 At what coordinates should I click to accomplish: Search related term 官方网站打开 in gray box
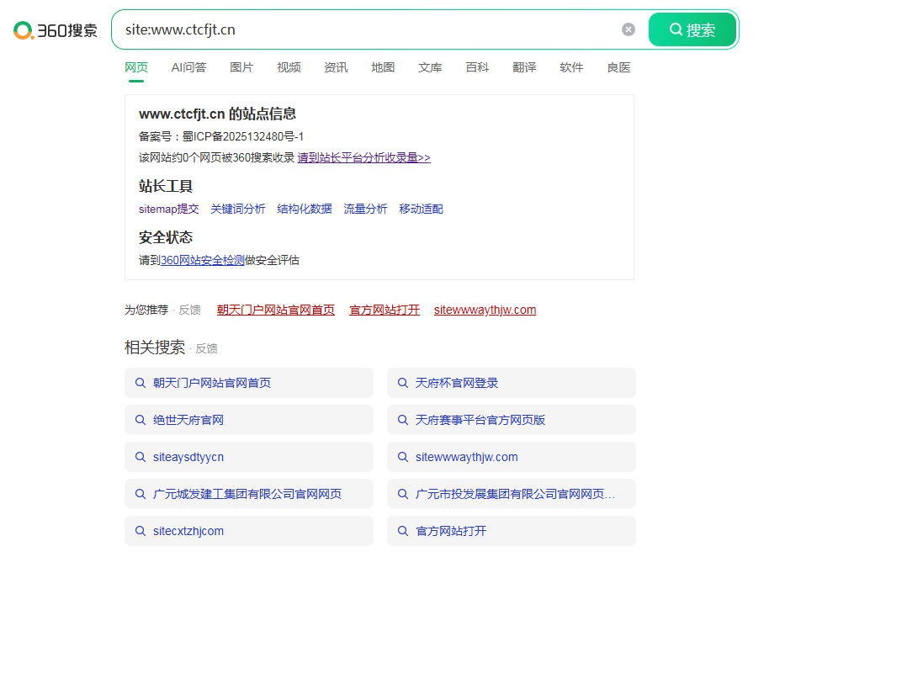(x=512, y=531)
